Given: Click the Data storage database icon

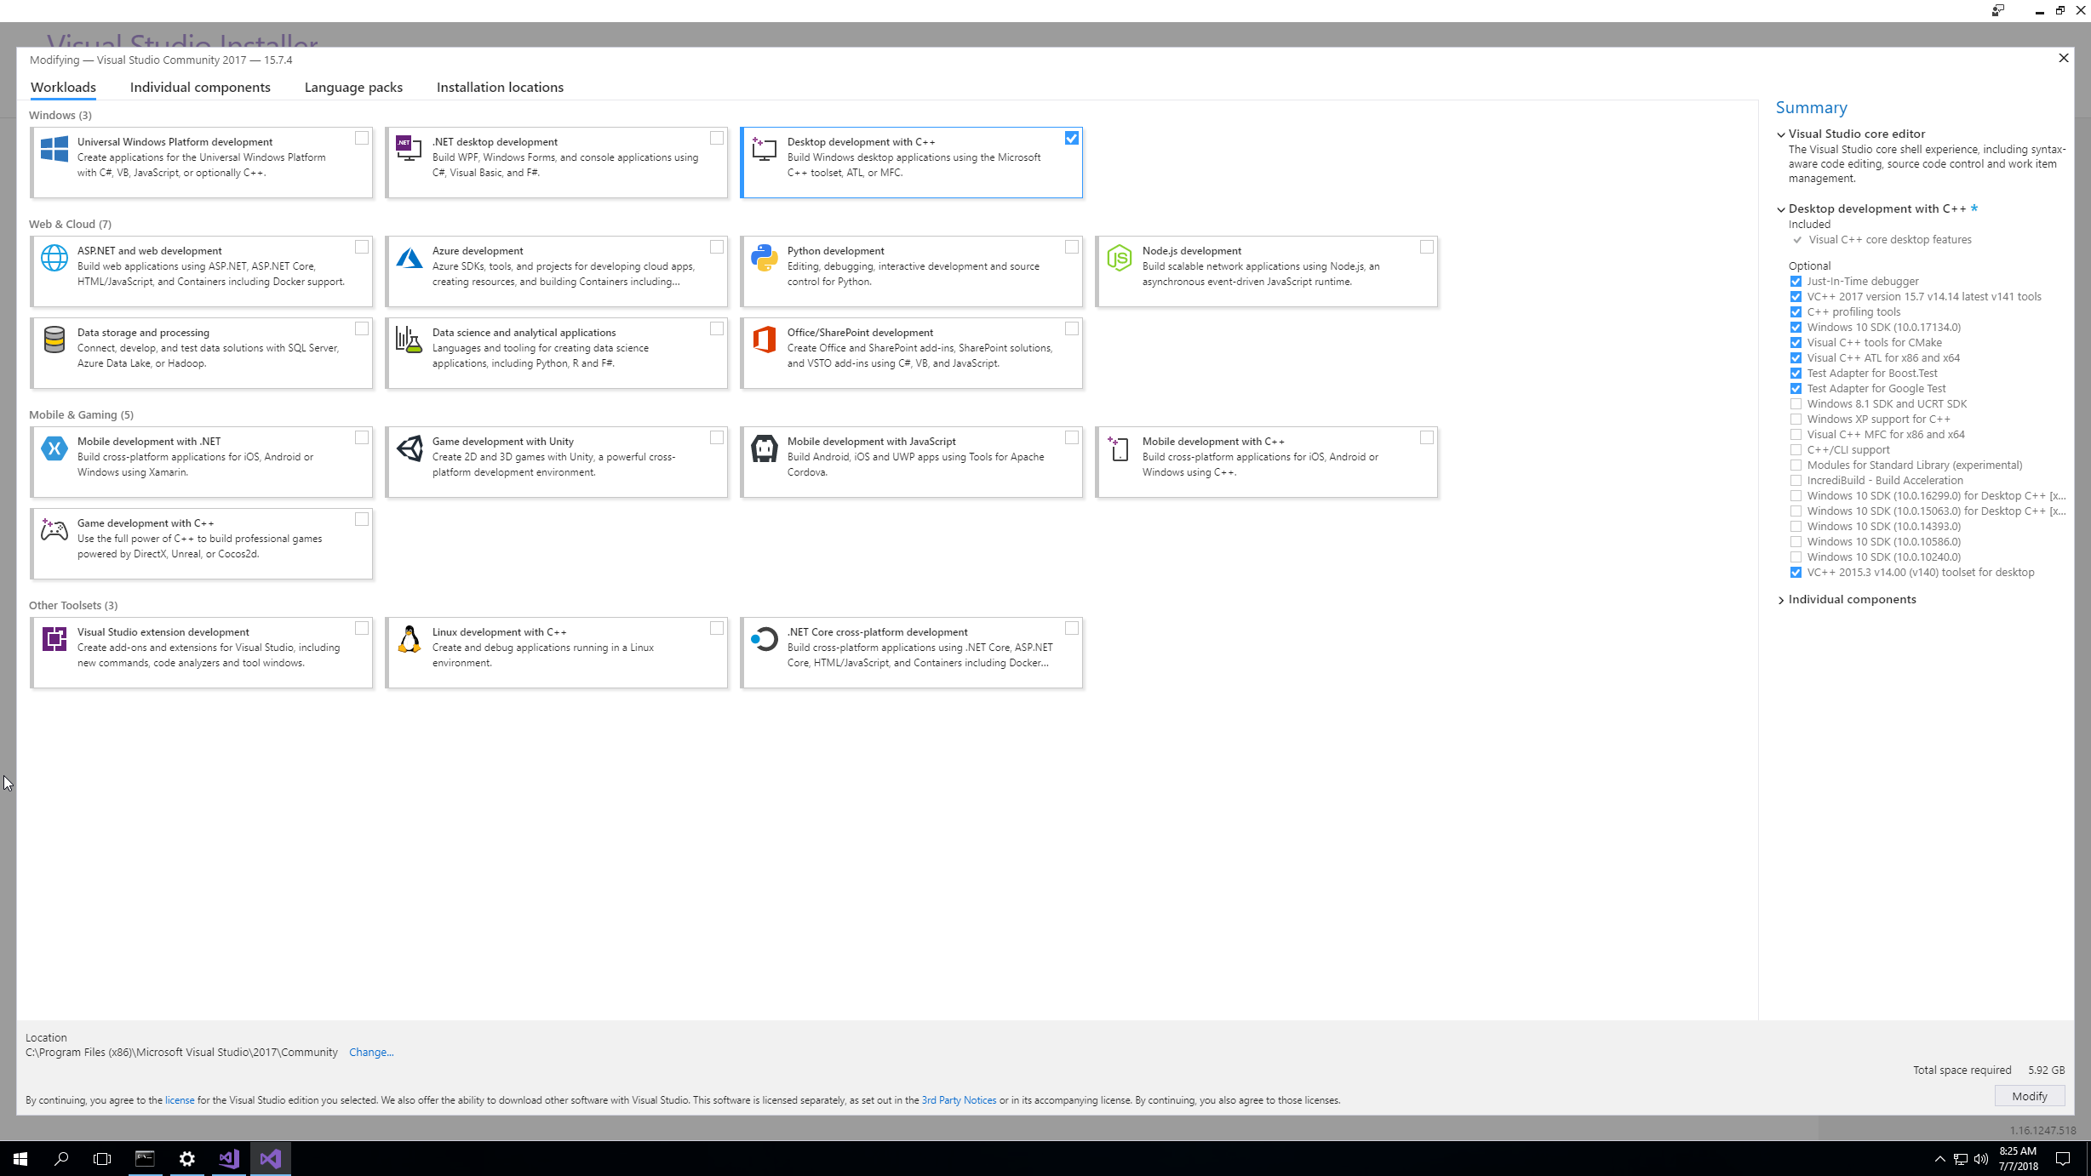Looking at the screenshot, I should 54,340.
